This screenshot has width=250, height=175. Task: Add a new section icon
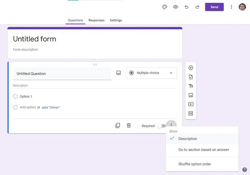tap(191, 113)
